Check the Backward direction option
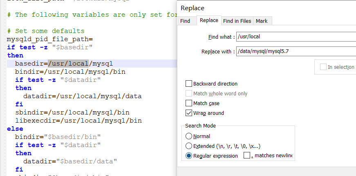Screen dimensions: 356x176 [189, 84]
